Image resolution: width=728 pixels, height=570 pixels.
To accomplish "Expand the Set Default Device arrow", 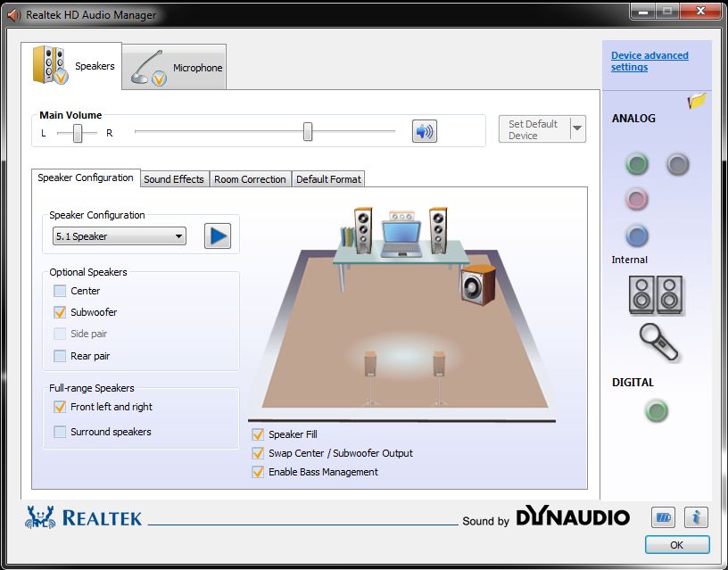I will coord(577,129).
